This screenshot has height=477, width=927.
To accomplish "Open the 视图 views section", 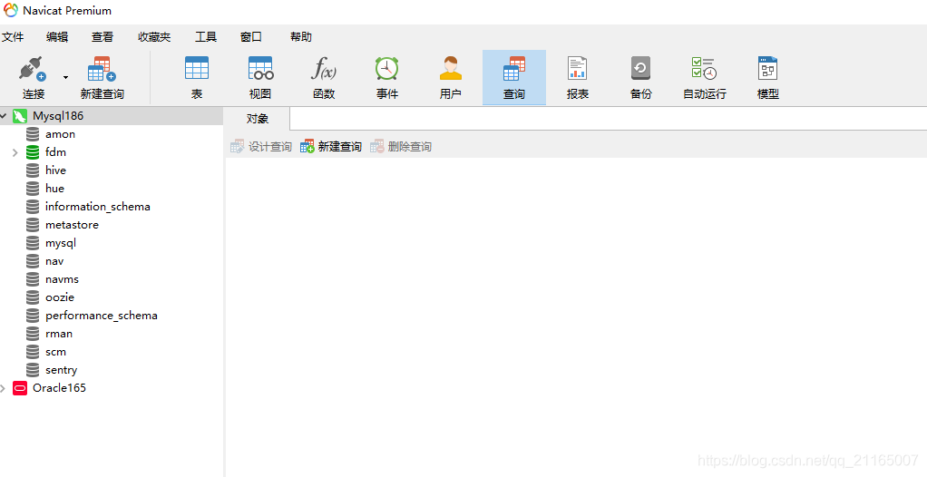I will point(260,77).
